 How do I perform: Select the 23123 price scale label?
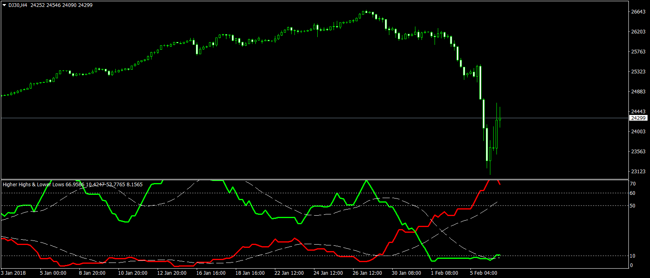coord(638,172)
